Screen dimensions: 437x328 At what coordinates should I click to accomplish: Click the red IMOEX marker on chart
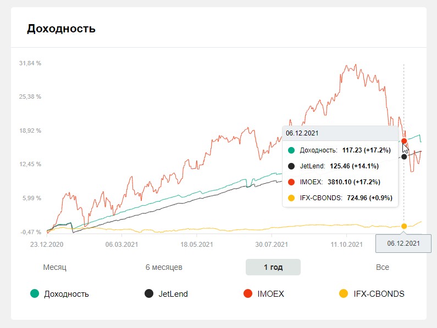tap(404, 141)
